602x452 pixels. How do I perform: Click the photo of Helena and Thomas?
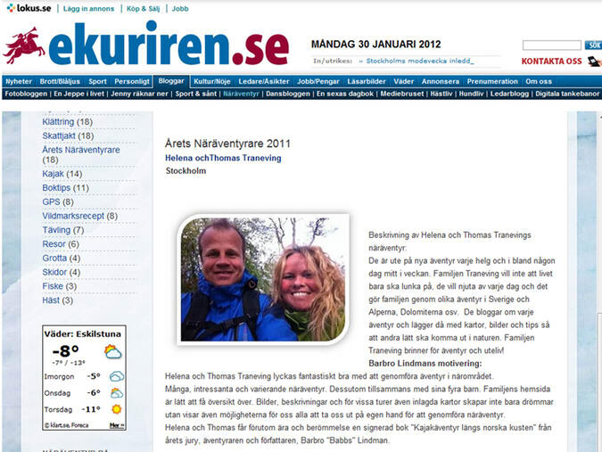pyautogui.click(x=263, y=279)
